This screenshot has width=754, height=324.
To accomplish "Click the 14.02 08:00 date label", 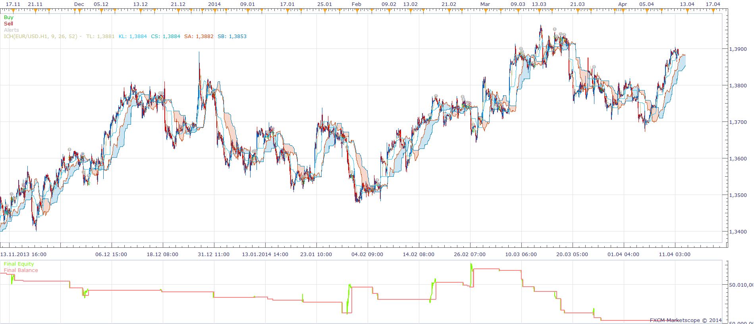I will (x=418, y=255).
